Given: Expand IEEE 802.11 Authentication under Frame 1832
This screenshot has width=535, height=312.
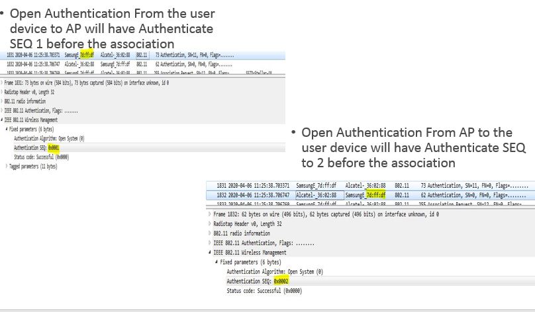Looking at the screenshot, I should pos(209,243).
